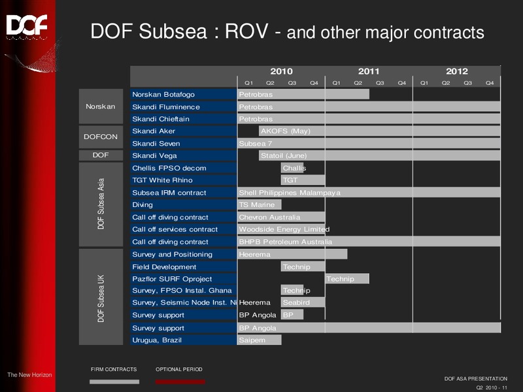Click 'The New Horizon' tagline text
The image size is (523, 392).
(x=29, y=375)
